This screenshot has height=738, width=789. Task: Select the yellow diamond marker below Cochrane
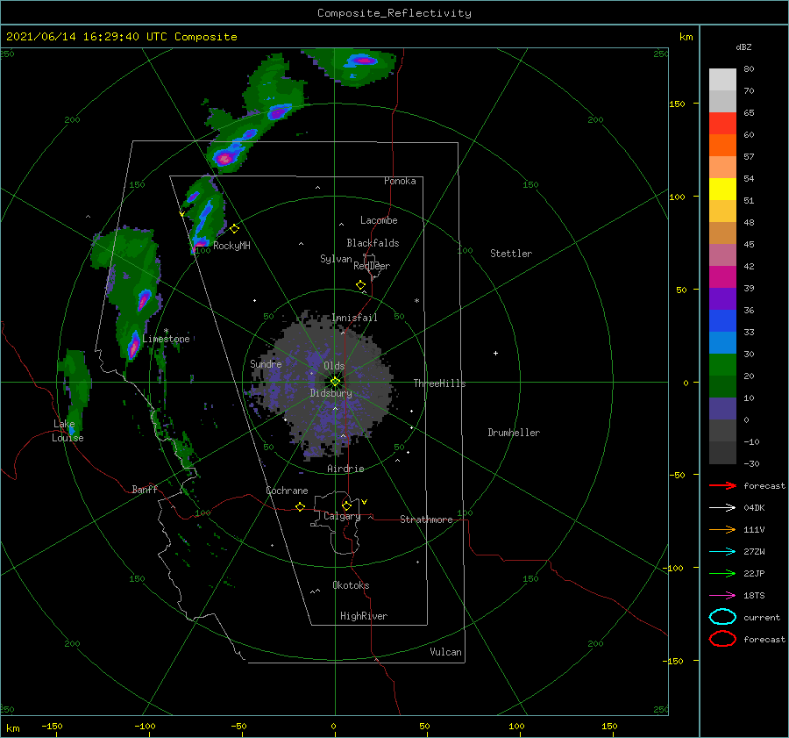pos(301,507)
